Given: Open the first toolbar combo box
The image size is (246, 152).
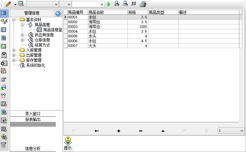Looking at the screenshot, I should 42,4.
